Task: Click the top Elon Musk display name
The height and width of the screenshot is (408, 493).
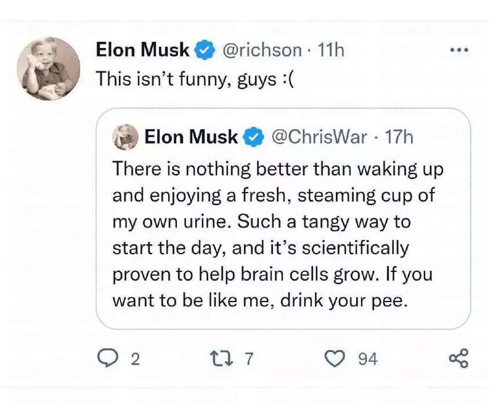Action: [142, 50]
